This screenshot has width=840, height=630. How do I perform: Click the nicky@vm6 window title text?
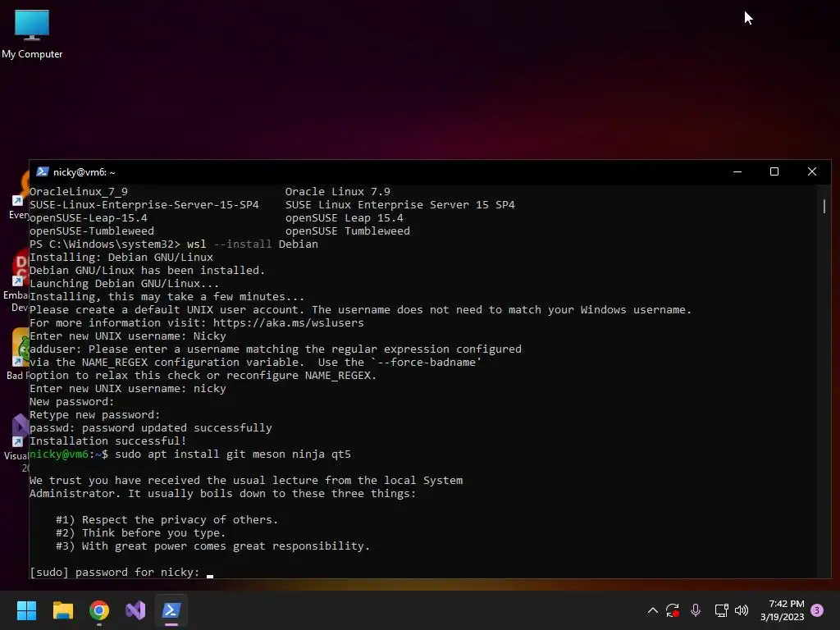click(84, 172)
